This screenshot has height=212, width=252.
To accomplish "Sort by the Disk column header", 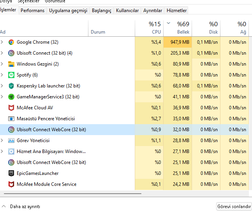I will [206, 29].
